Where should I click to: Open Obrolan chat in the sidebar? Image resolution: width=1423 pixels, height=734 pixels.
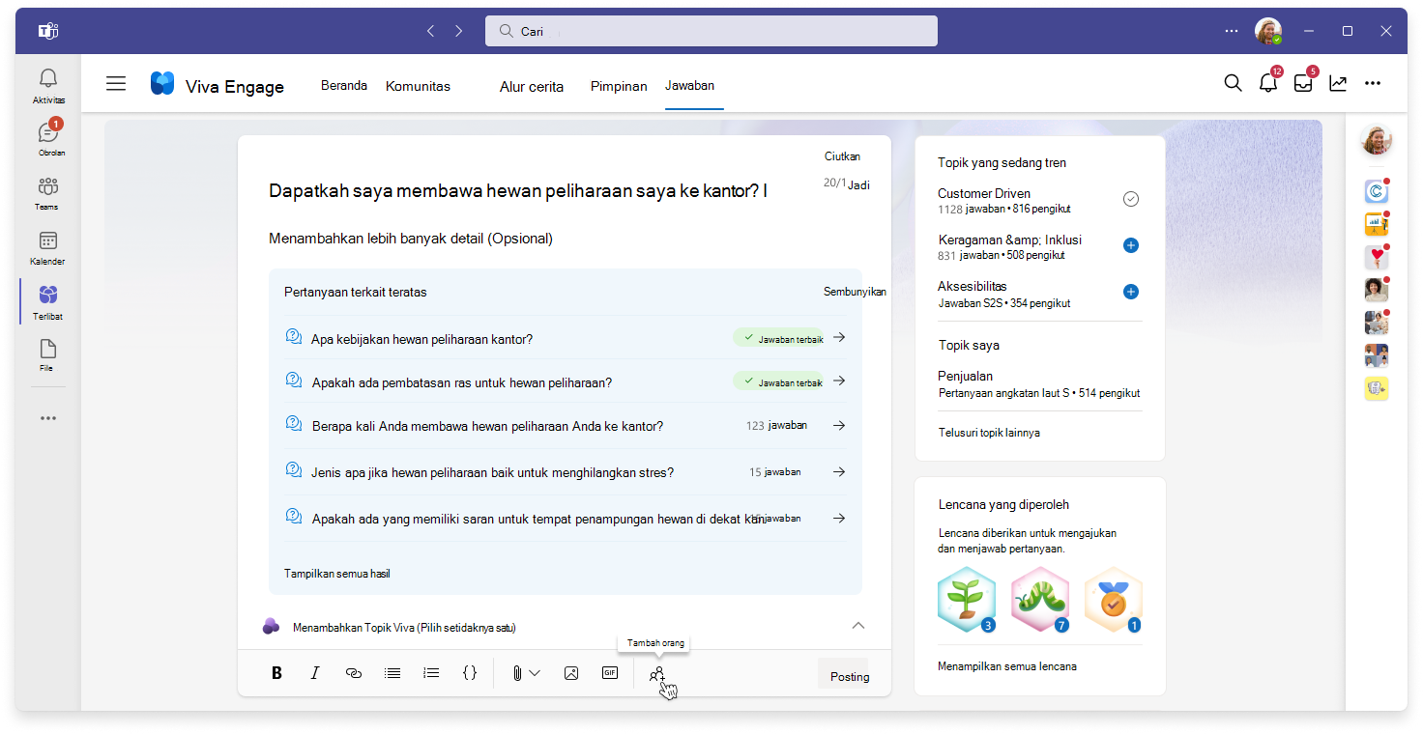tap(48, 139)
